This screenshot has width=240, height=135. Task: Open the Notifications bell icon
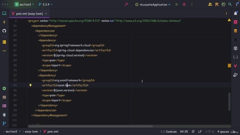[235, 13]
